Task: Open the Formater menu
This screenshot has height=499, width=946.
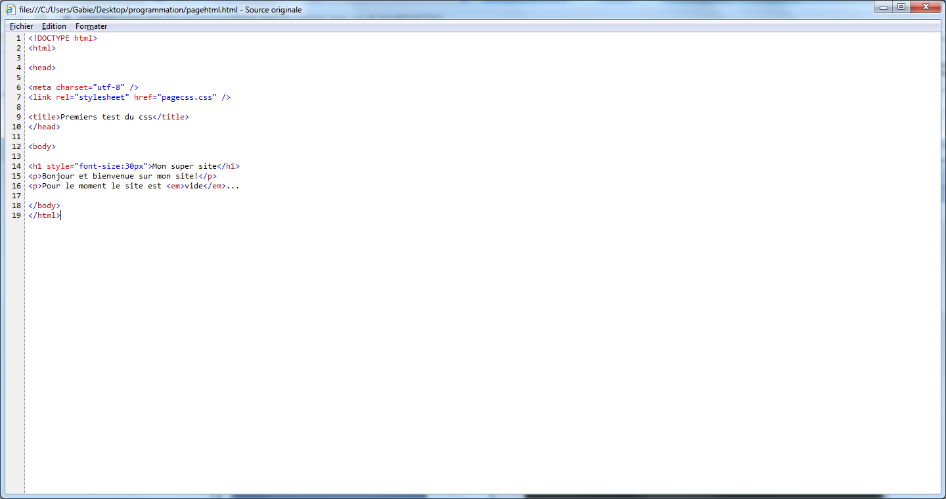Action: 91,26
